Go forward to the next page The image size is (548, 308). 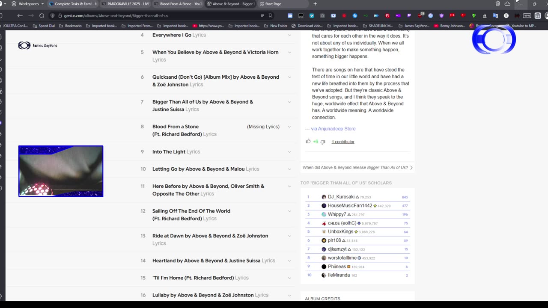coord(31,15)
